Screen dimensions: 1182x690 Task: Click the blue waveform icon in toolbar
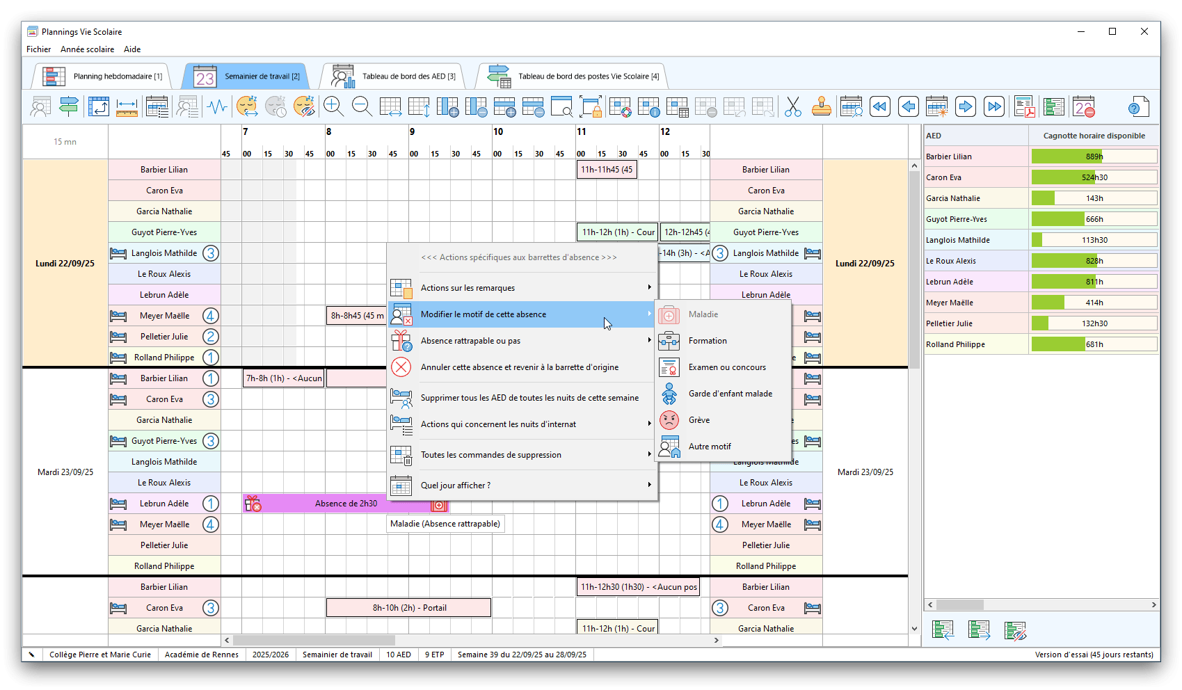(x=218, y=106)
